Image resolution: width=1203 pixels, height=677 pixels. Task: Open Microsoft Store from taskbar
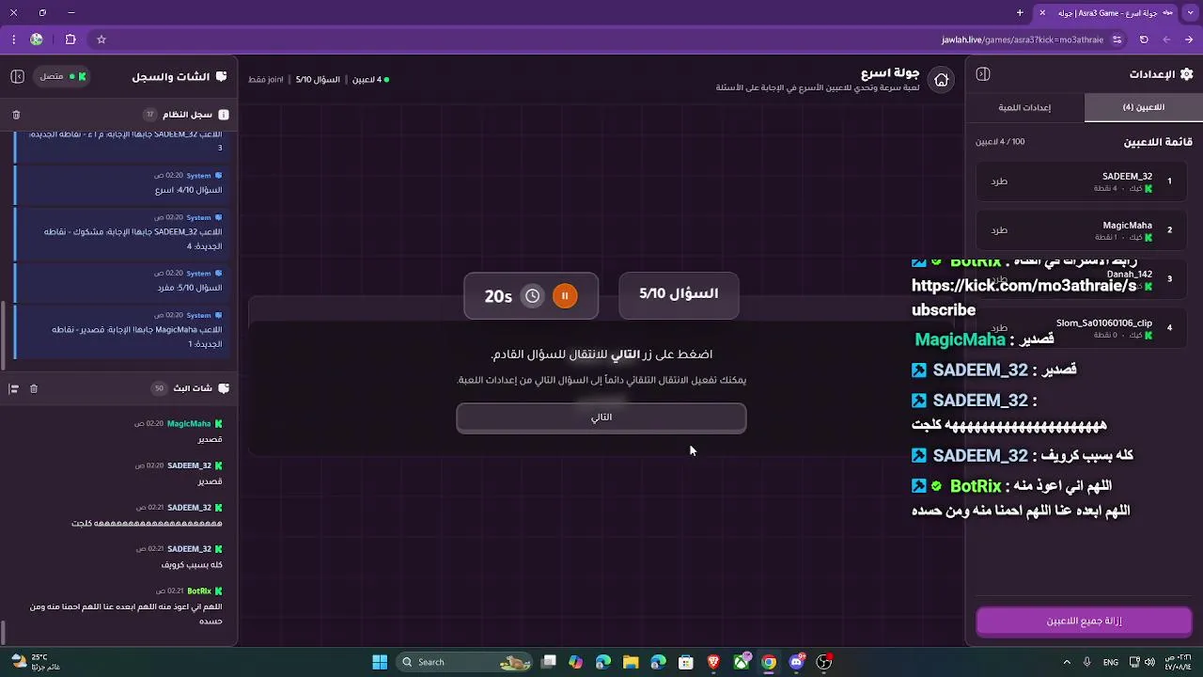tap(686, 662)
